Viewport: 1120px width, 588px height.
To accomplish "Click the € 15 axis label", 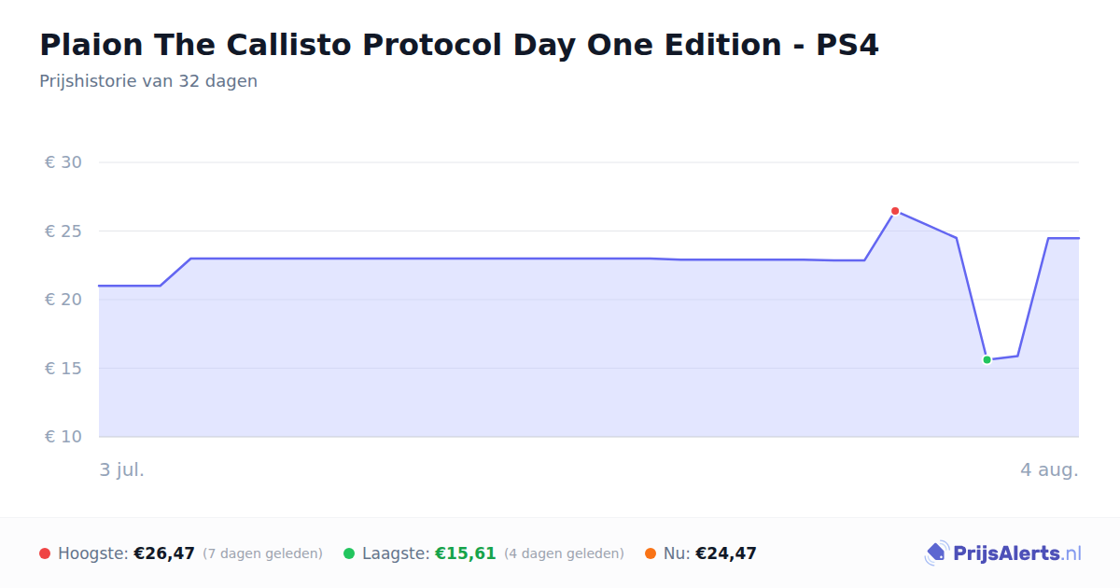I will (x=63, y=369).
